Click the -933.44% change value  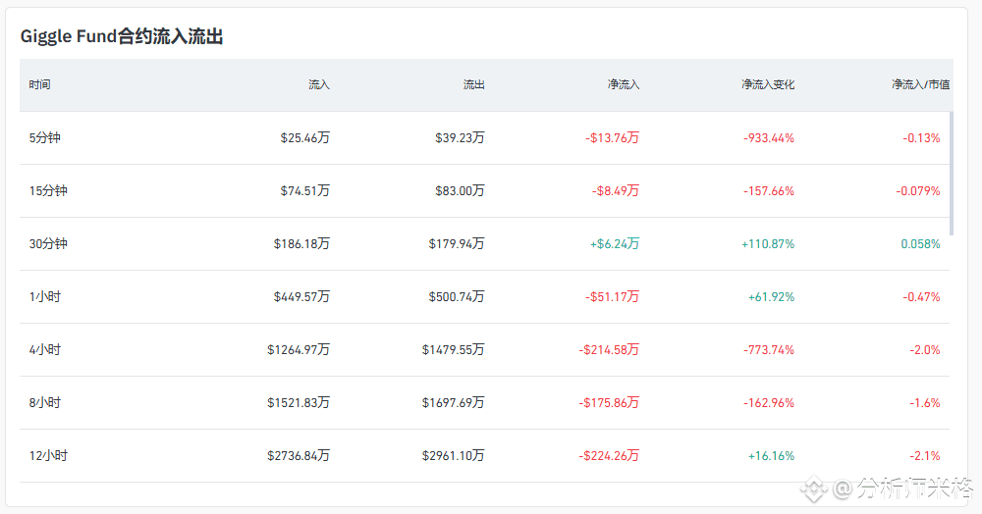click(x=769, y=138)
